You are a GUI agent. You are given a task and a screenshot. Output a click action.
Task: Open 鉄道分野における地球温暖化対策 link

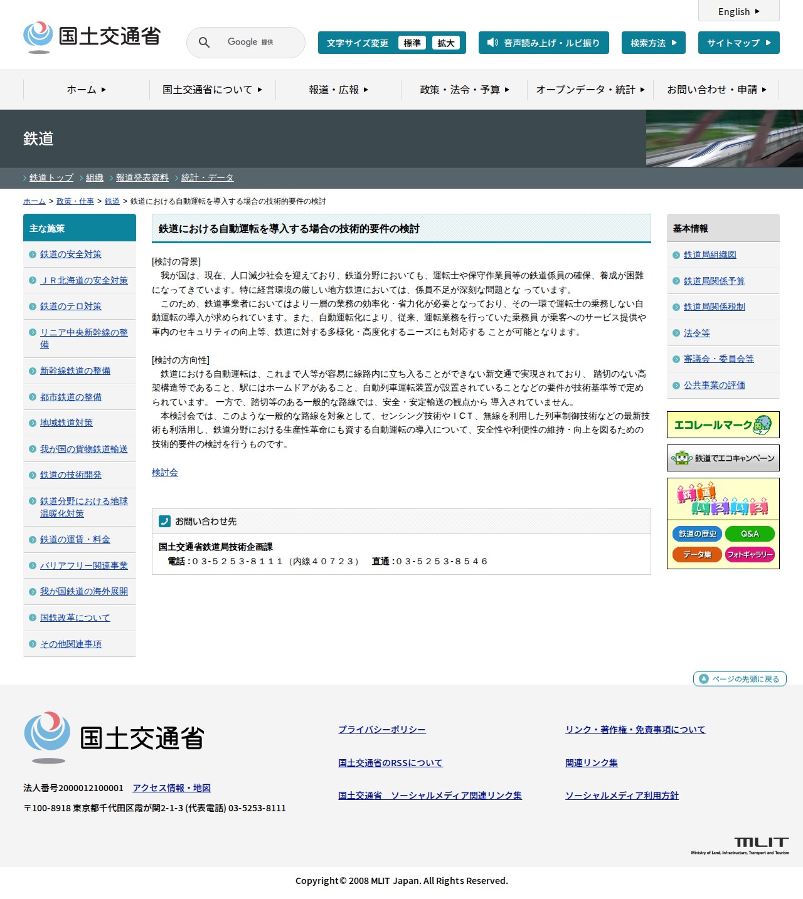point(84,507)
